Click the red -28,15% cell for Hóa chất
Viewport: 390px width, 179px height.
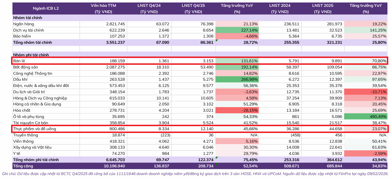click(237, 110)
